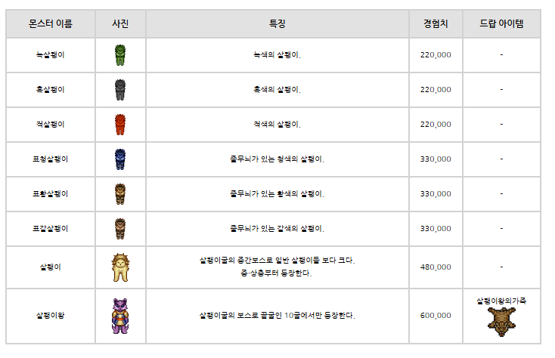Click the 드랍 아이템 column header
The width and height of the screenshot is (555, 358).
coord(501,23)
